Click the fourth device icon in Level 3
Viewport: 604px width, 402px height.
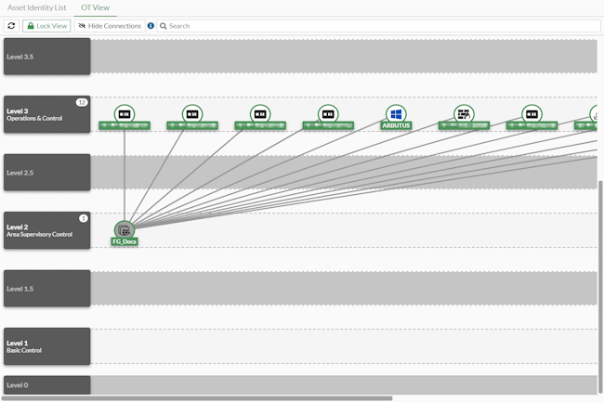click(x=328, y=114)
